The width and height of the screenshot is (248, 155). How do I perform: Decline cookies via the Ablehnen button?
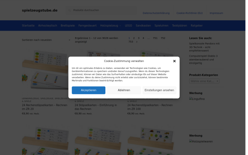pos(124,90)
